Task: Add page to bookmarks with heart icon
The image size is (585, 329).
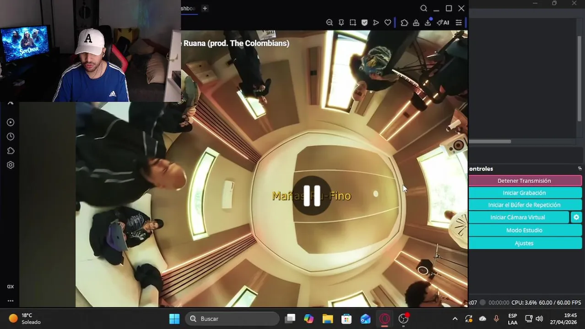Action: (x=388, y=22)
